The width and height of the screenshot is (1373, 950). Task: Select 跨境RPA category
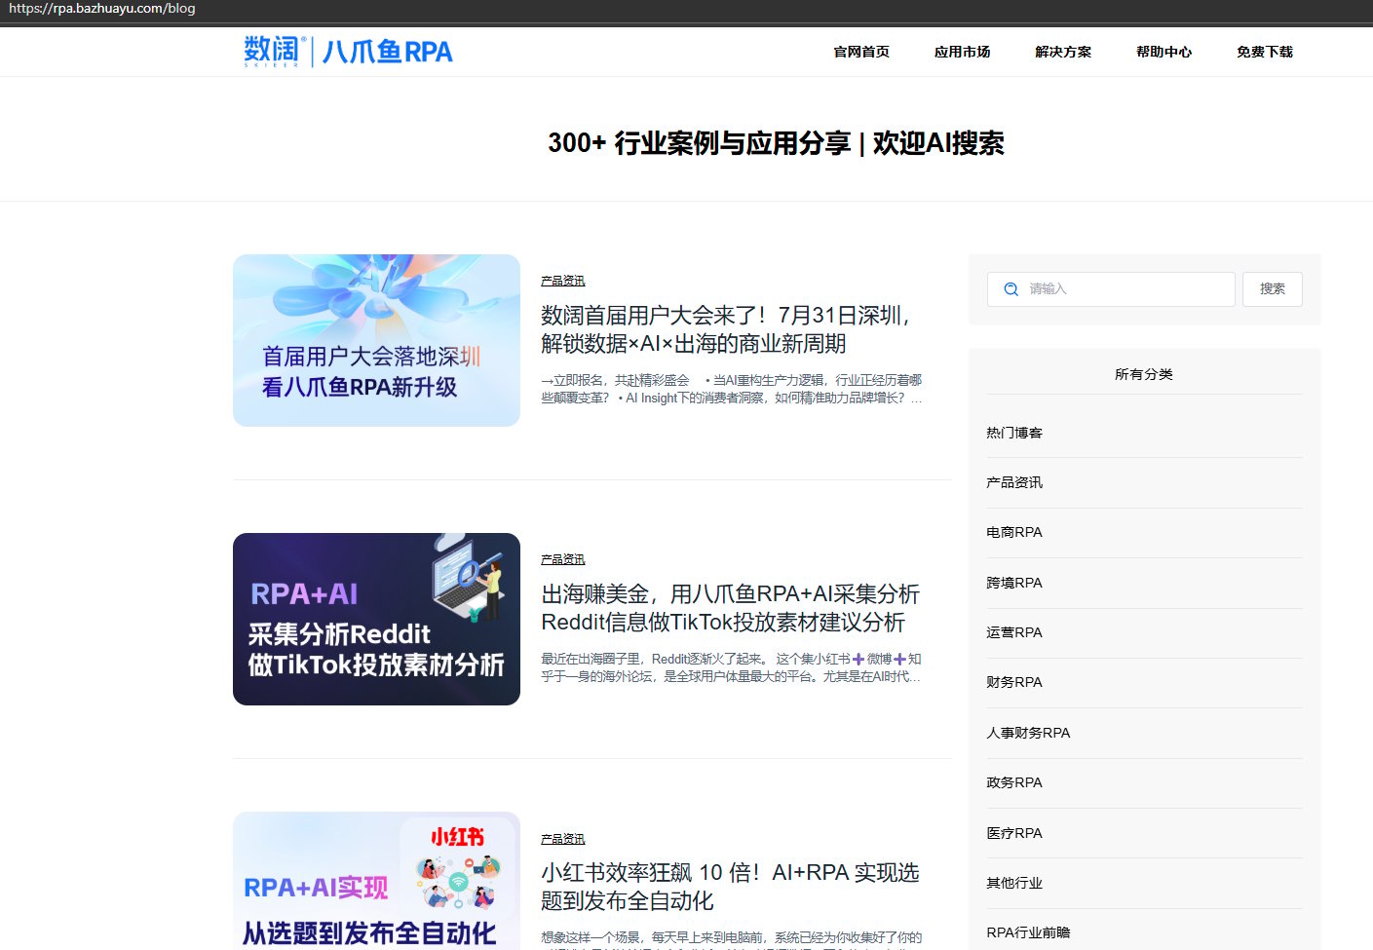[1014, 583]
